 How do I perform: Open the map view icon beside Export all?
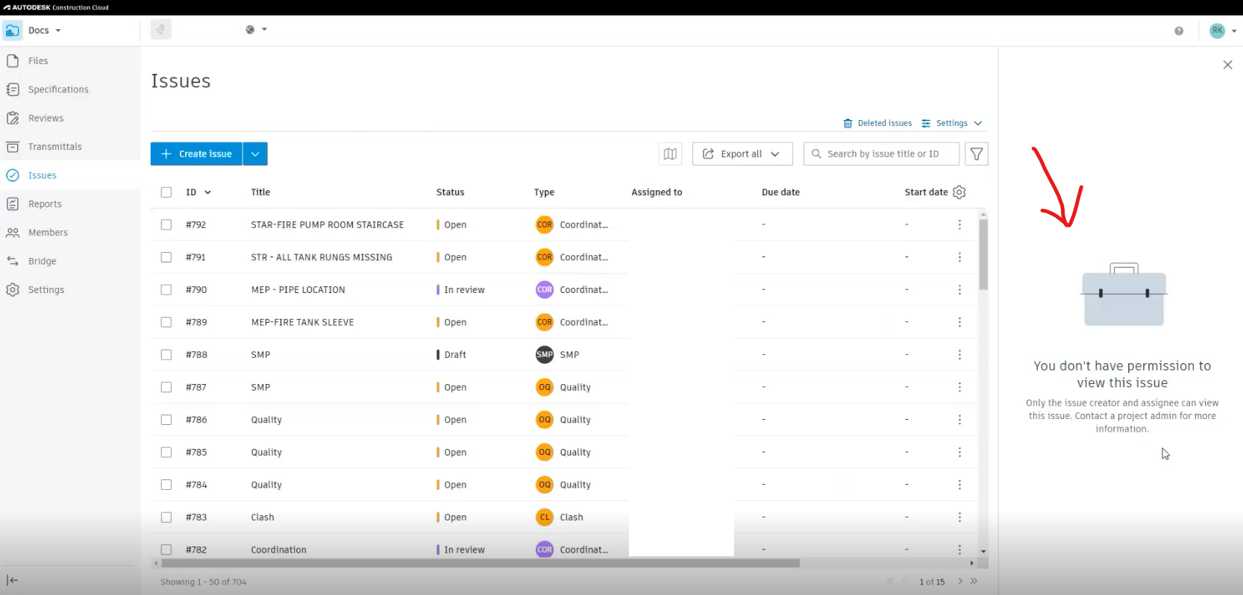670,154
